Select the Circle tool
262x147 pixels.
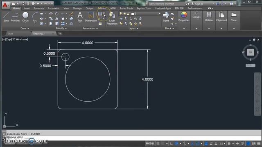[x=25, y=17]
